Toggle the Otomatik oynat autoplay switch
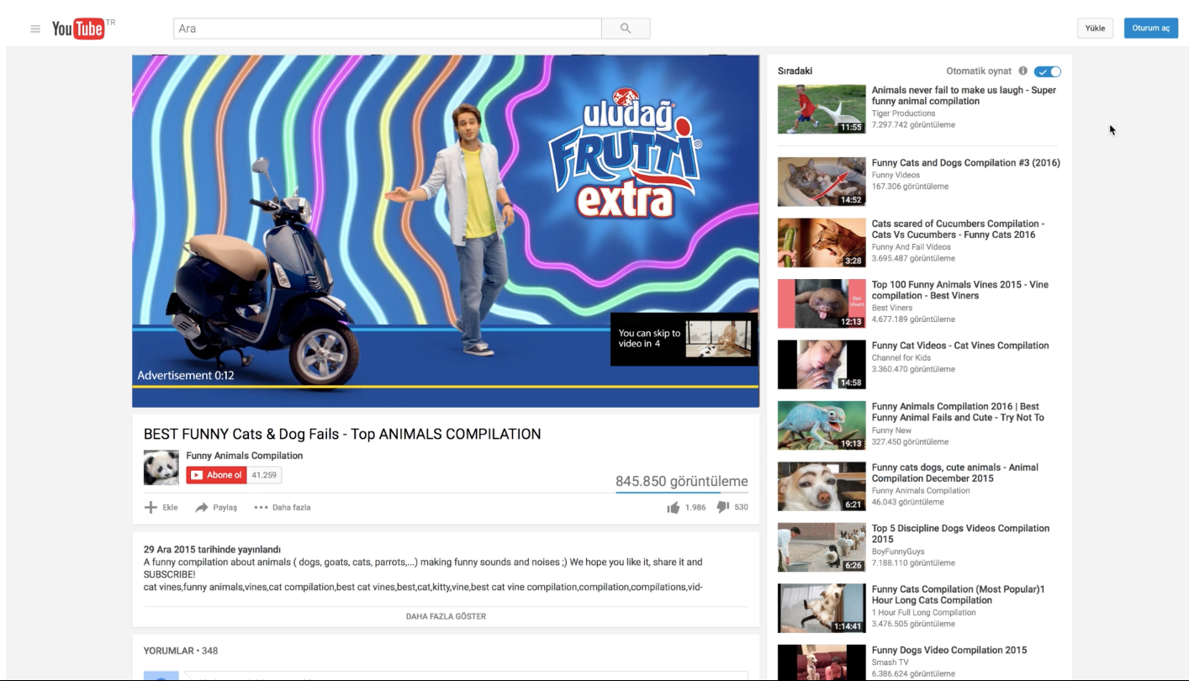Image resolution: width=1189 pixels, height=681 pixels. (1048, 71)
